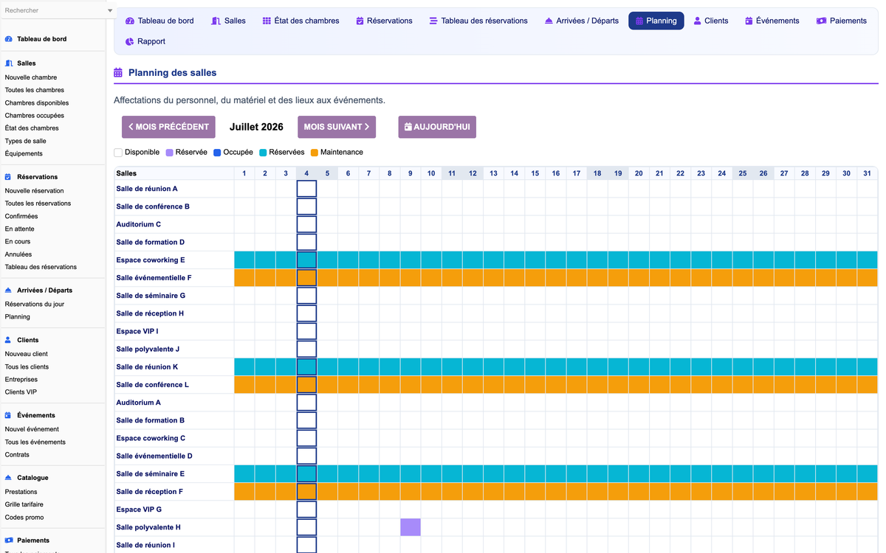This screenshot has width=886, height=553.
Task: Open the Arrivées / Départs tab
Action: pos(582,21)
